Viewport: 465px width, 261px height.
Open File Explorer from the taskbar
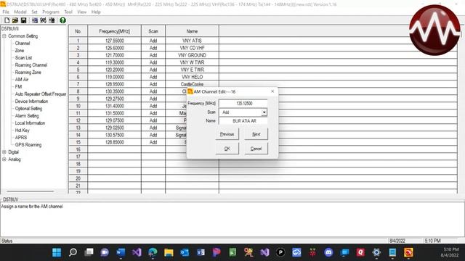169,252
